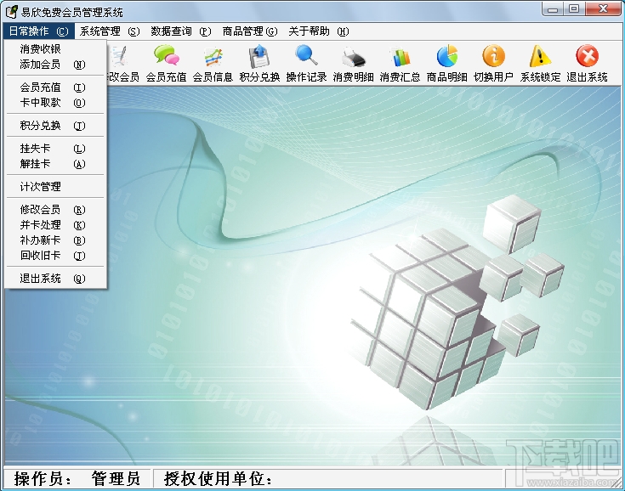Click the 商品明细 pie-chart toolbar icon

[x=446, y=56]
